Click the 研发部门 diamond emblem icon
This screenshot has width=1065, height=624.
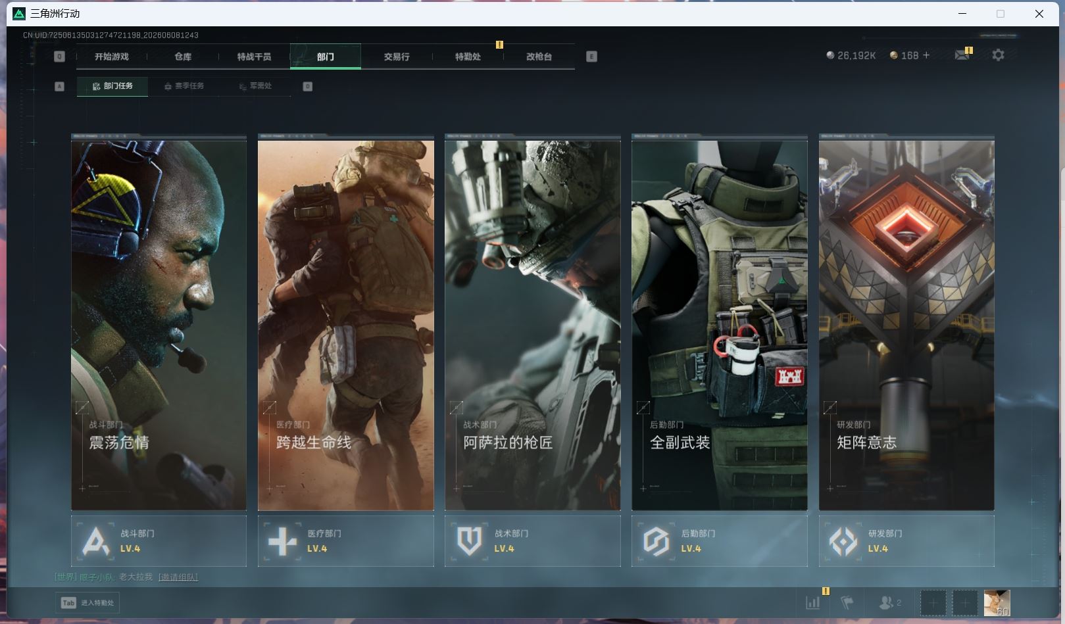843,542
